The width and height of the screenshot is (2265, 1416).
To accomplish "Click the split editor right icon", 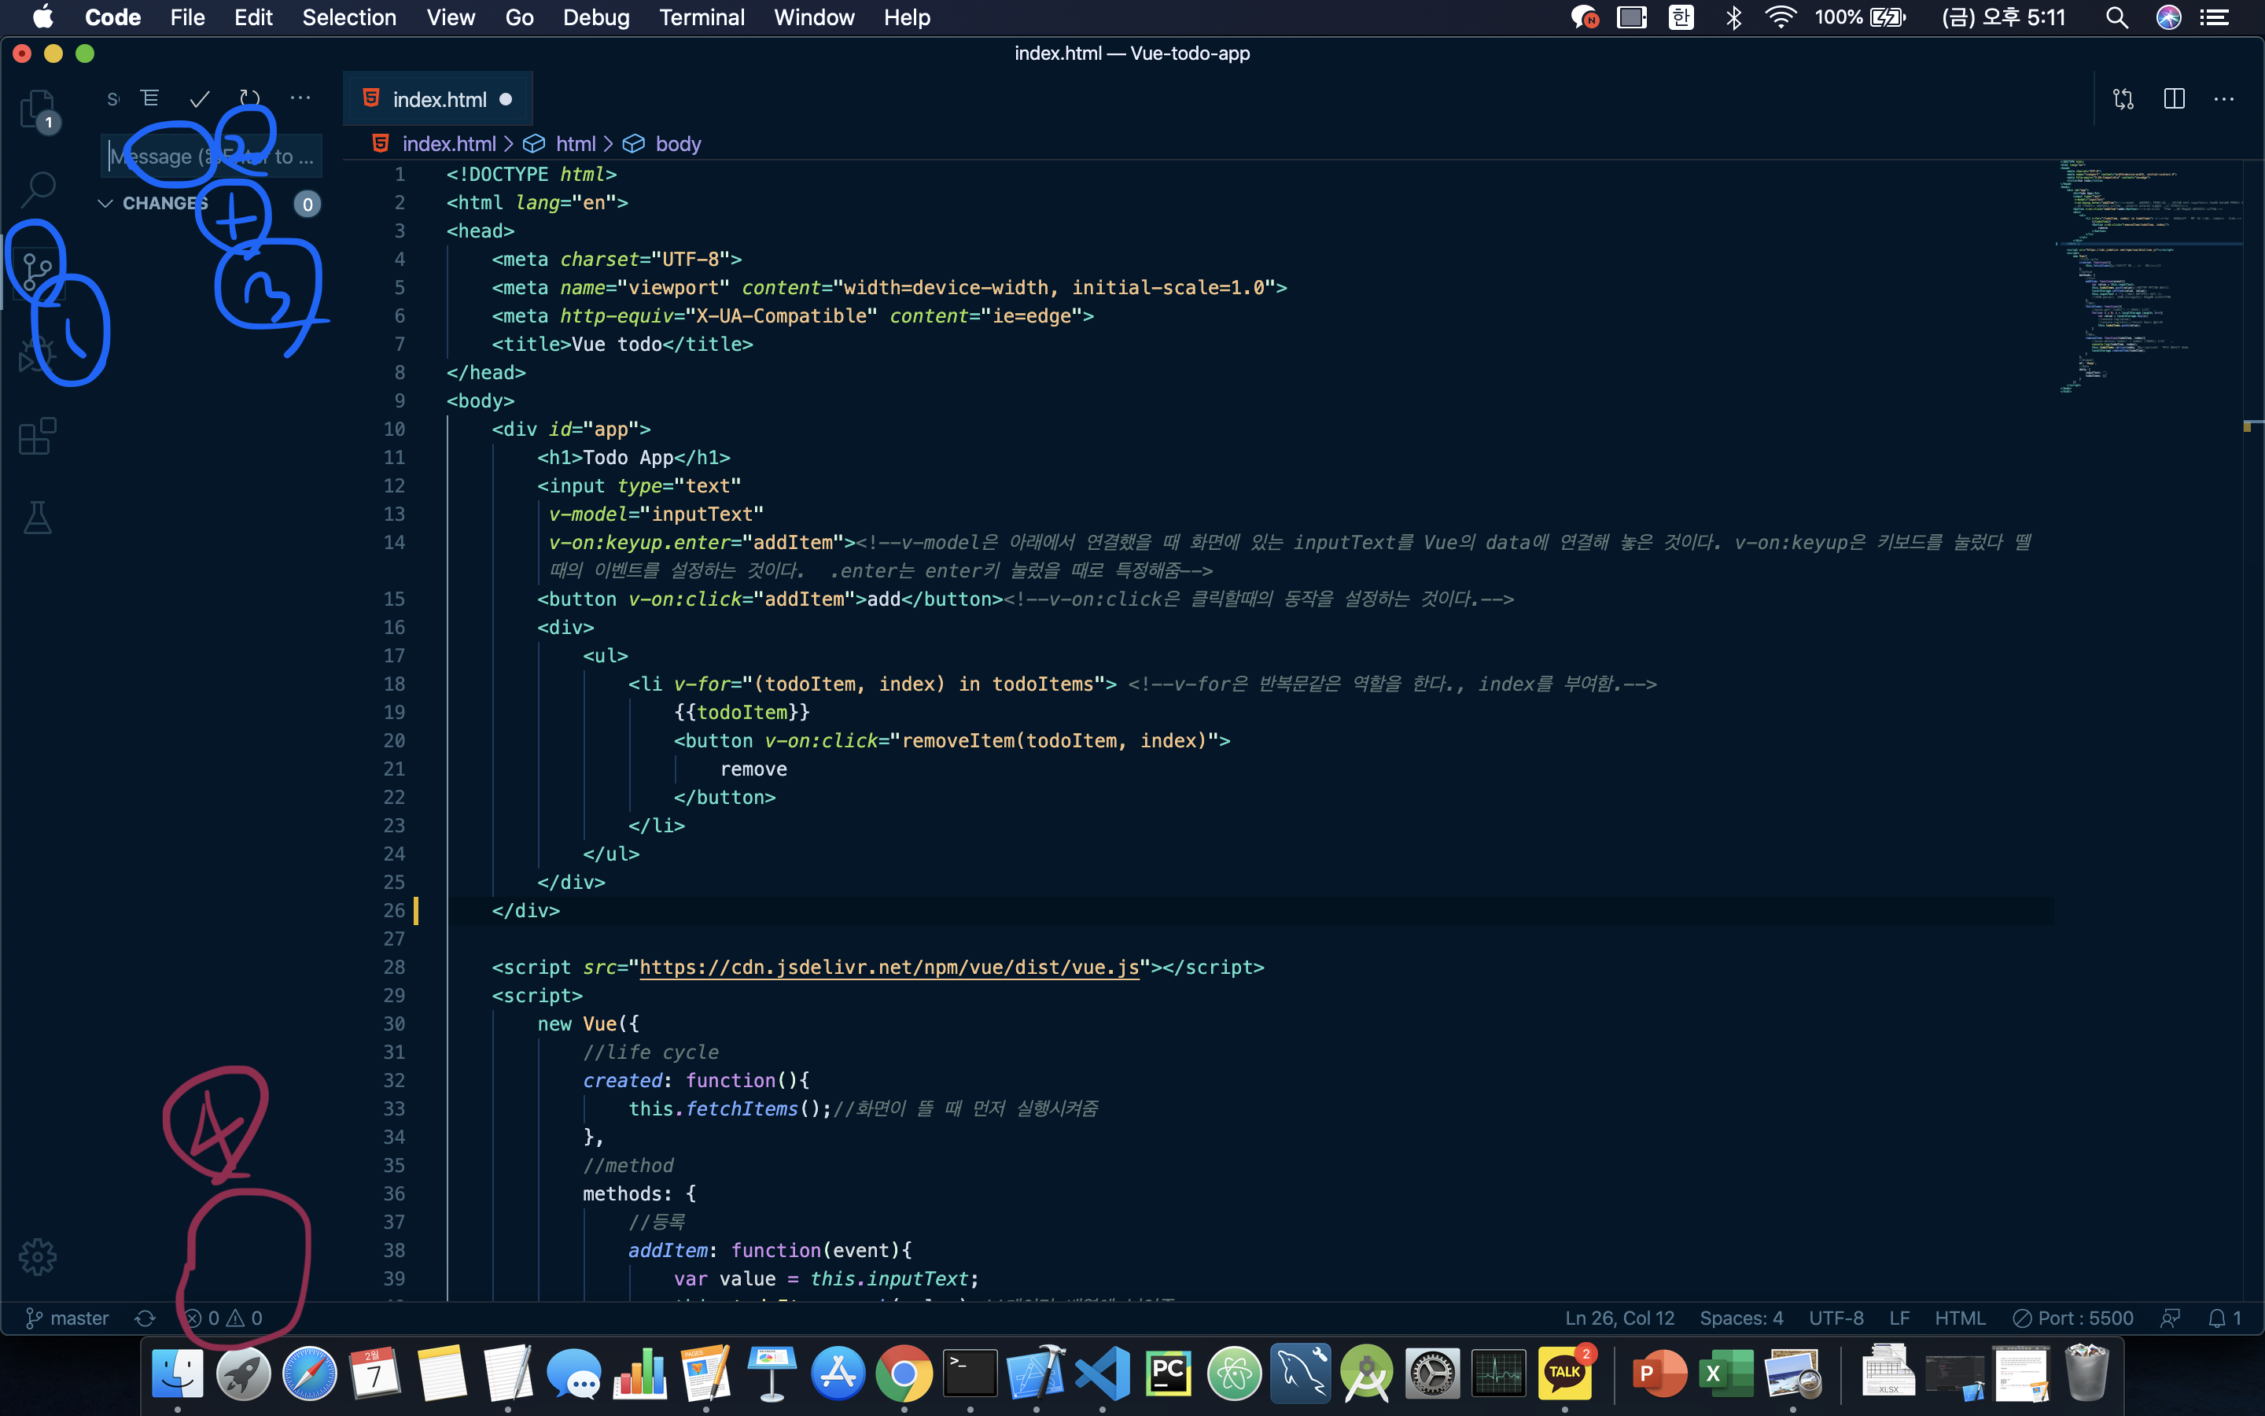I will tap(2173, 99).
